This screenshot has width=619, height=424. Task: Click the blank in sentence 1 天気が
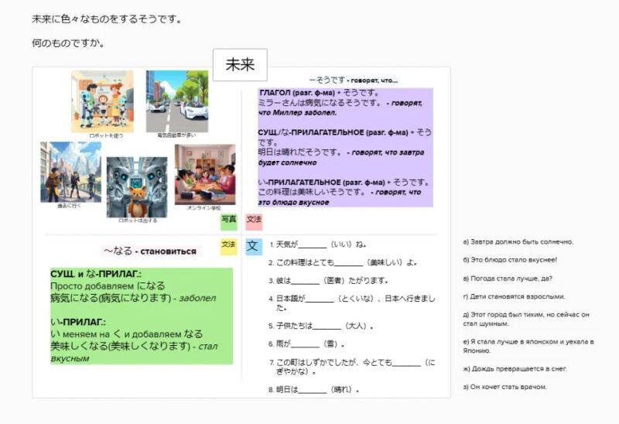click(313, 245)
